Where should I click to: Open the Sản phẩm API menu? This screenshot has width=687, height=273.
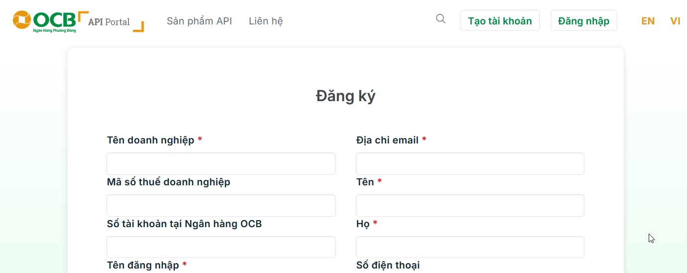coord(199,21)
